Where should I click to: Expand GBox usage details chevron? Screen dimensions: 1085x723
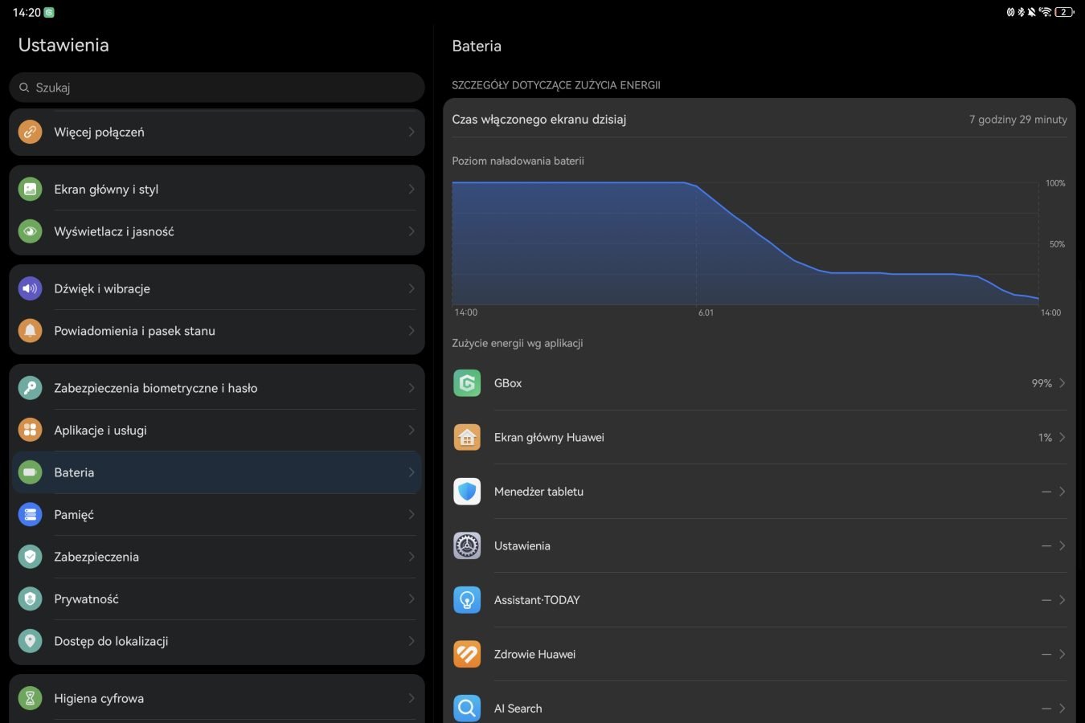(x=1062, y=383)
